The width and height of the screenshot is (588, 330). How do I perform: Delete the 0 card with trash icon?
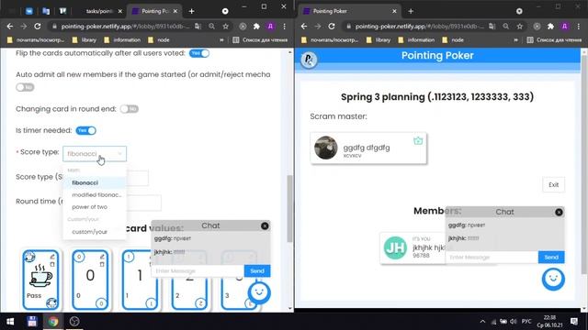click(x=102, y=264)
